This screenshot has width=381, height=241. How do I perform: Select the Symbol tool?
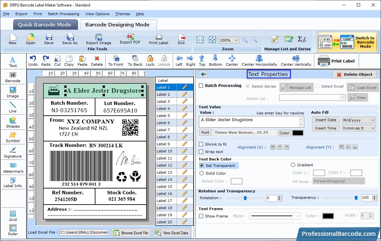[13, 137]
